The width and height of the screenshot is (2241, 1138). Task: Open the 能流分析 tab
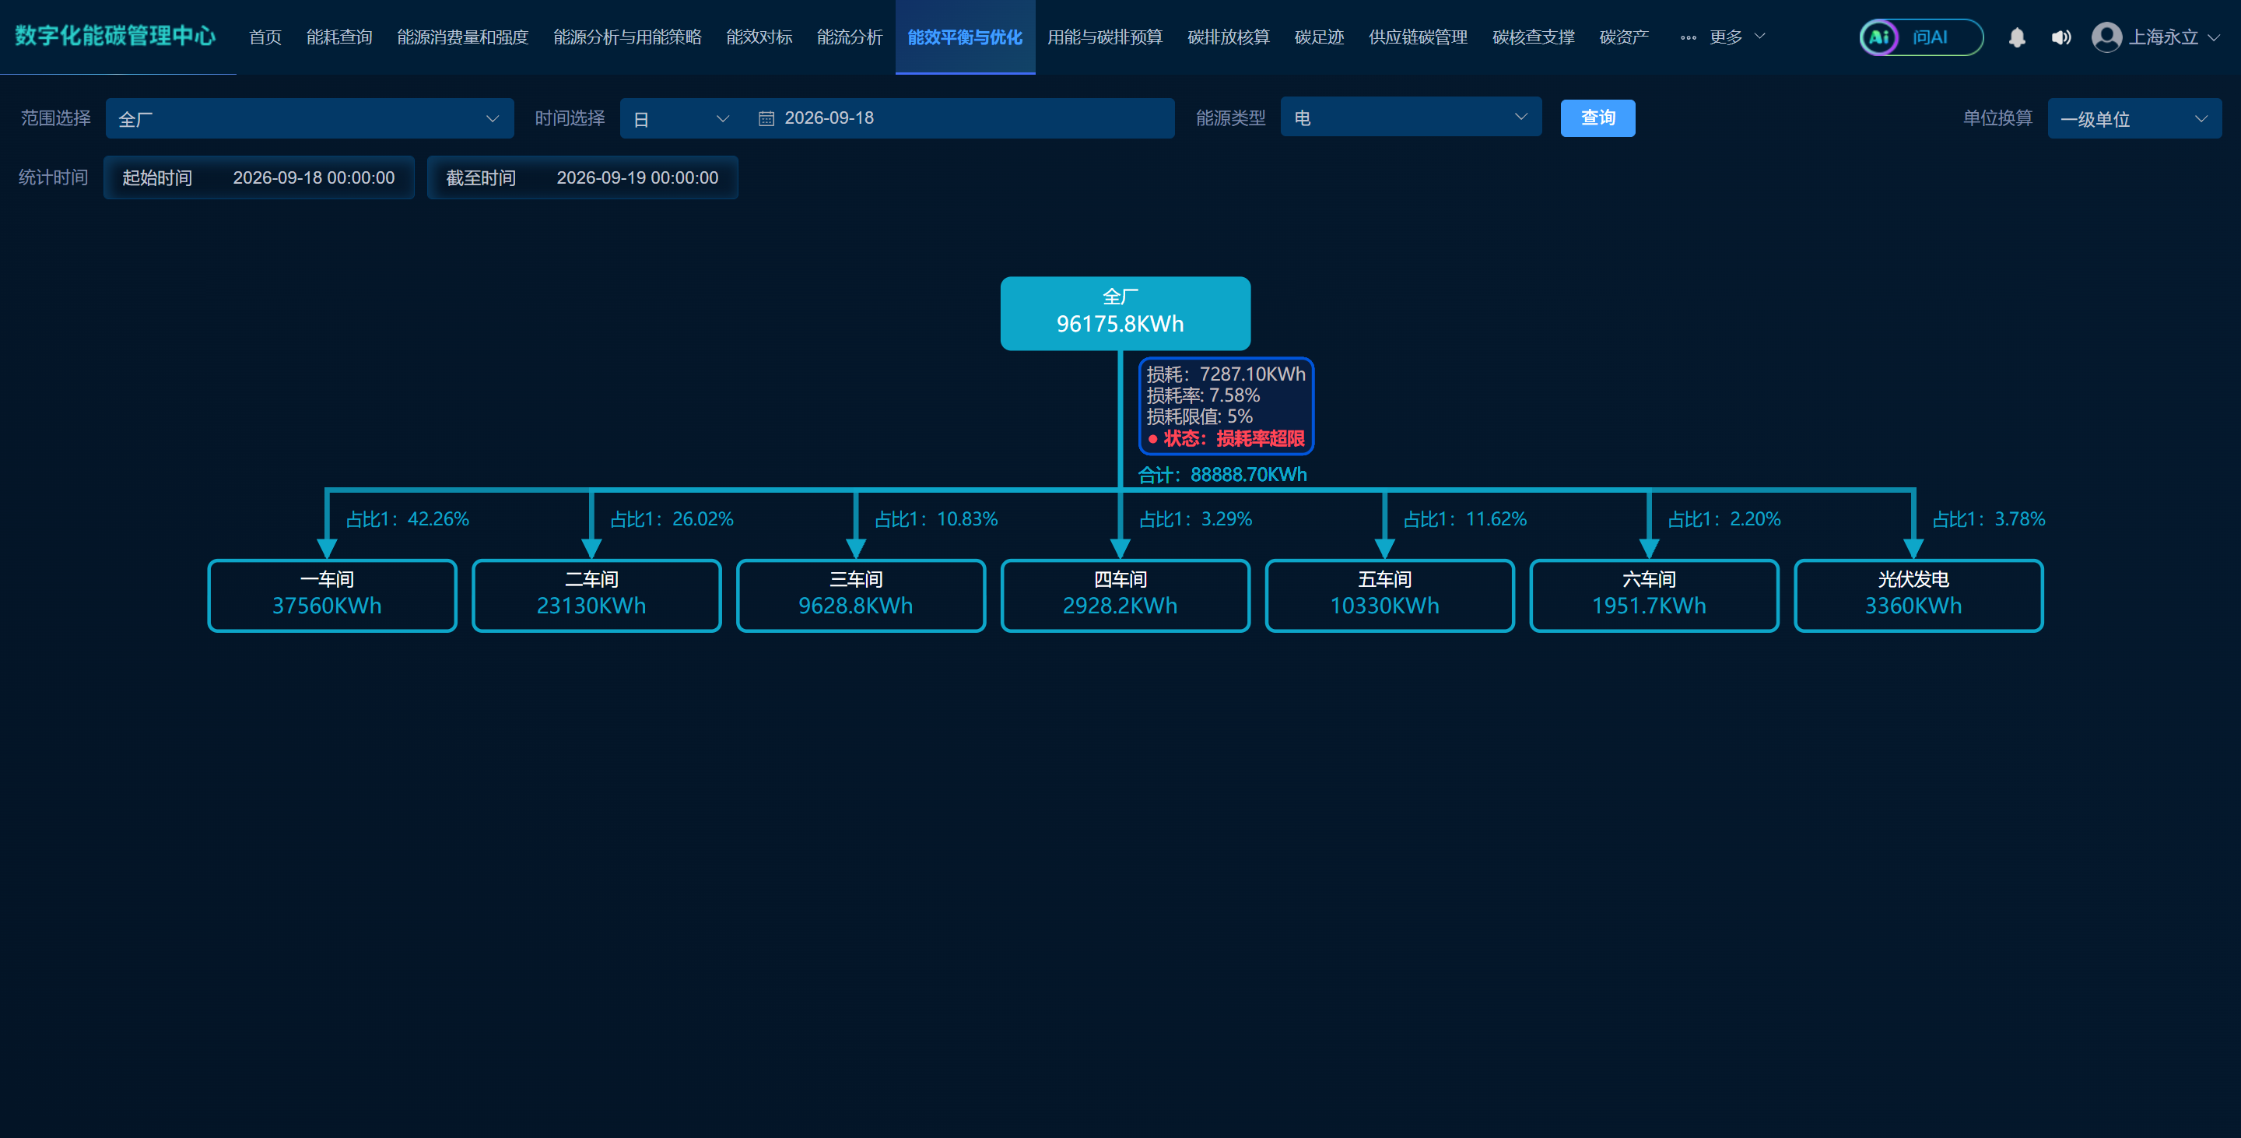850,37
